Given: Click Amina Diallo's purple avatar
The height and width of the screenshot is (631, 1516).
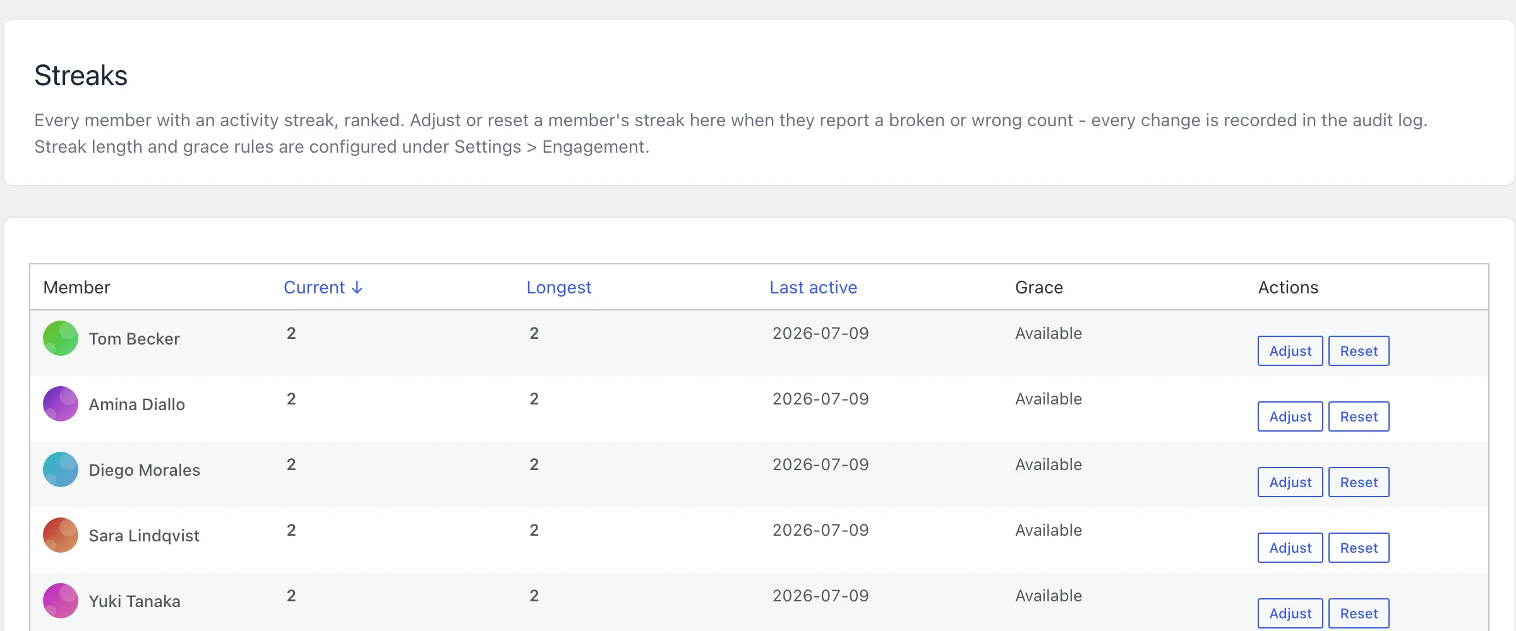Looking at the screenshot, I should tap(61, 404).
